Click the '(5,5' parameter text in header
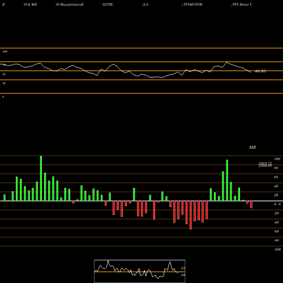Screen dimensions: 283x283 (x=145, y=5)
